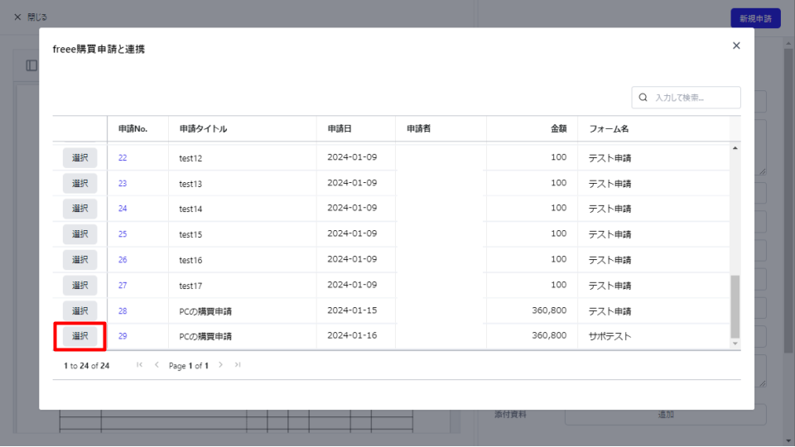Click amount 100 in row 22

[559, 157]
